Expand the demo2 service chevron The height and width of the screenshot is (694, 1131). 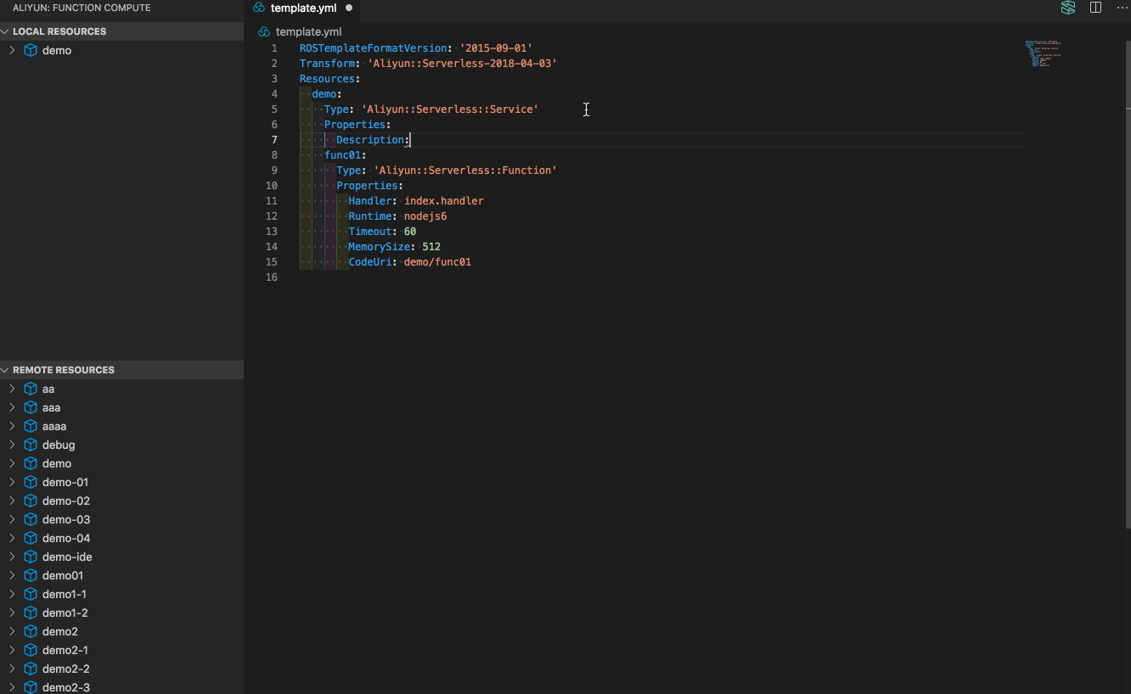coord(12,631)
